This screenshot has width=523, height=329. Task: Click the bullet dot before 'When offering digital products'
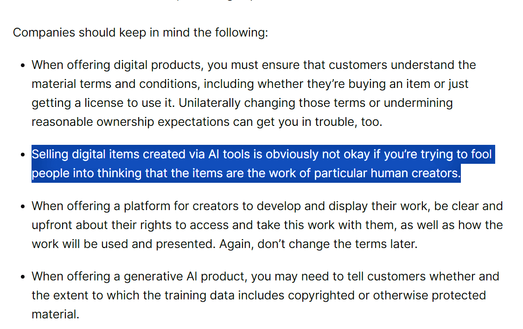point(23,65)
